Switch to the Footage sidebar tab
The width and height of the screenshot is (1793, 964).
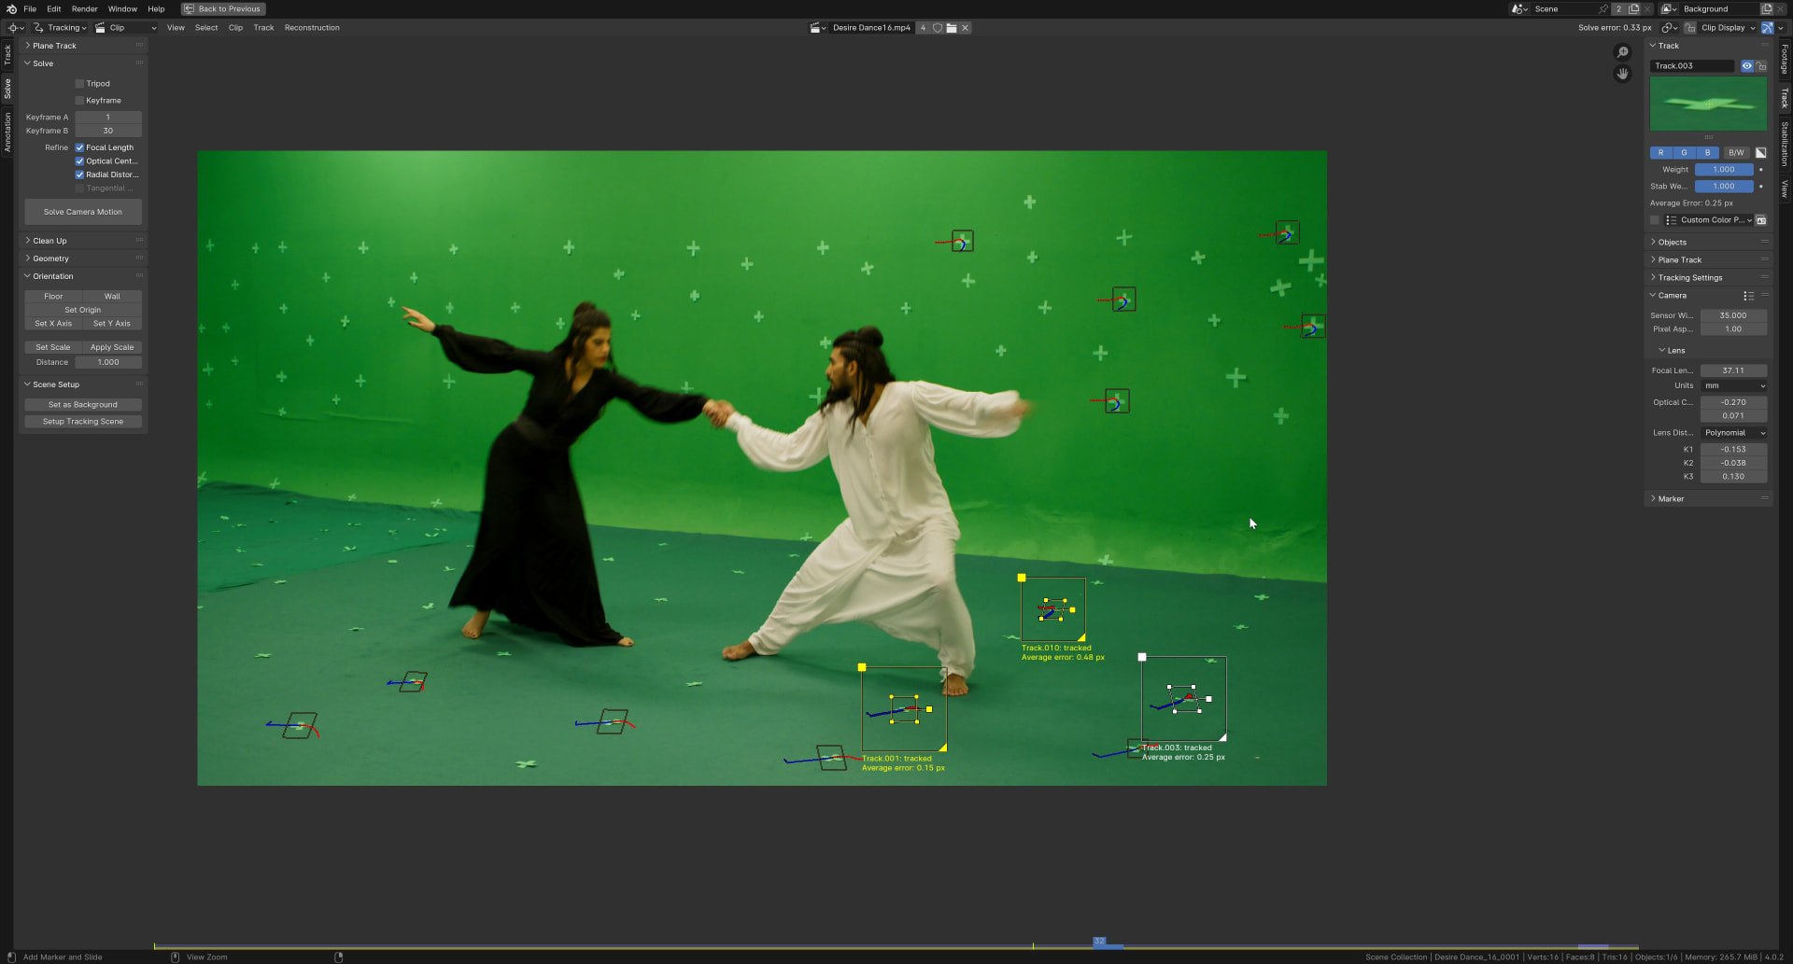tap(1784, 59)
